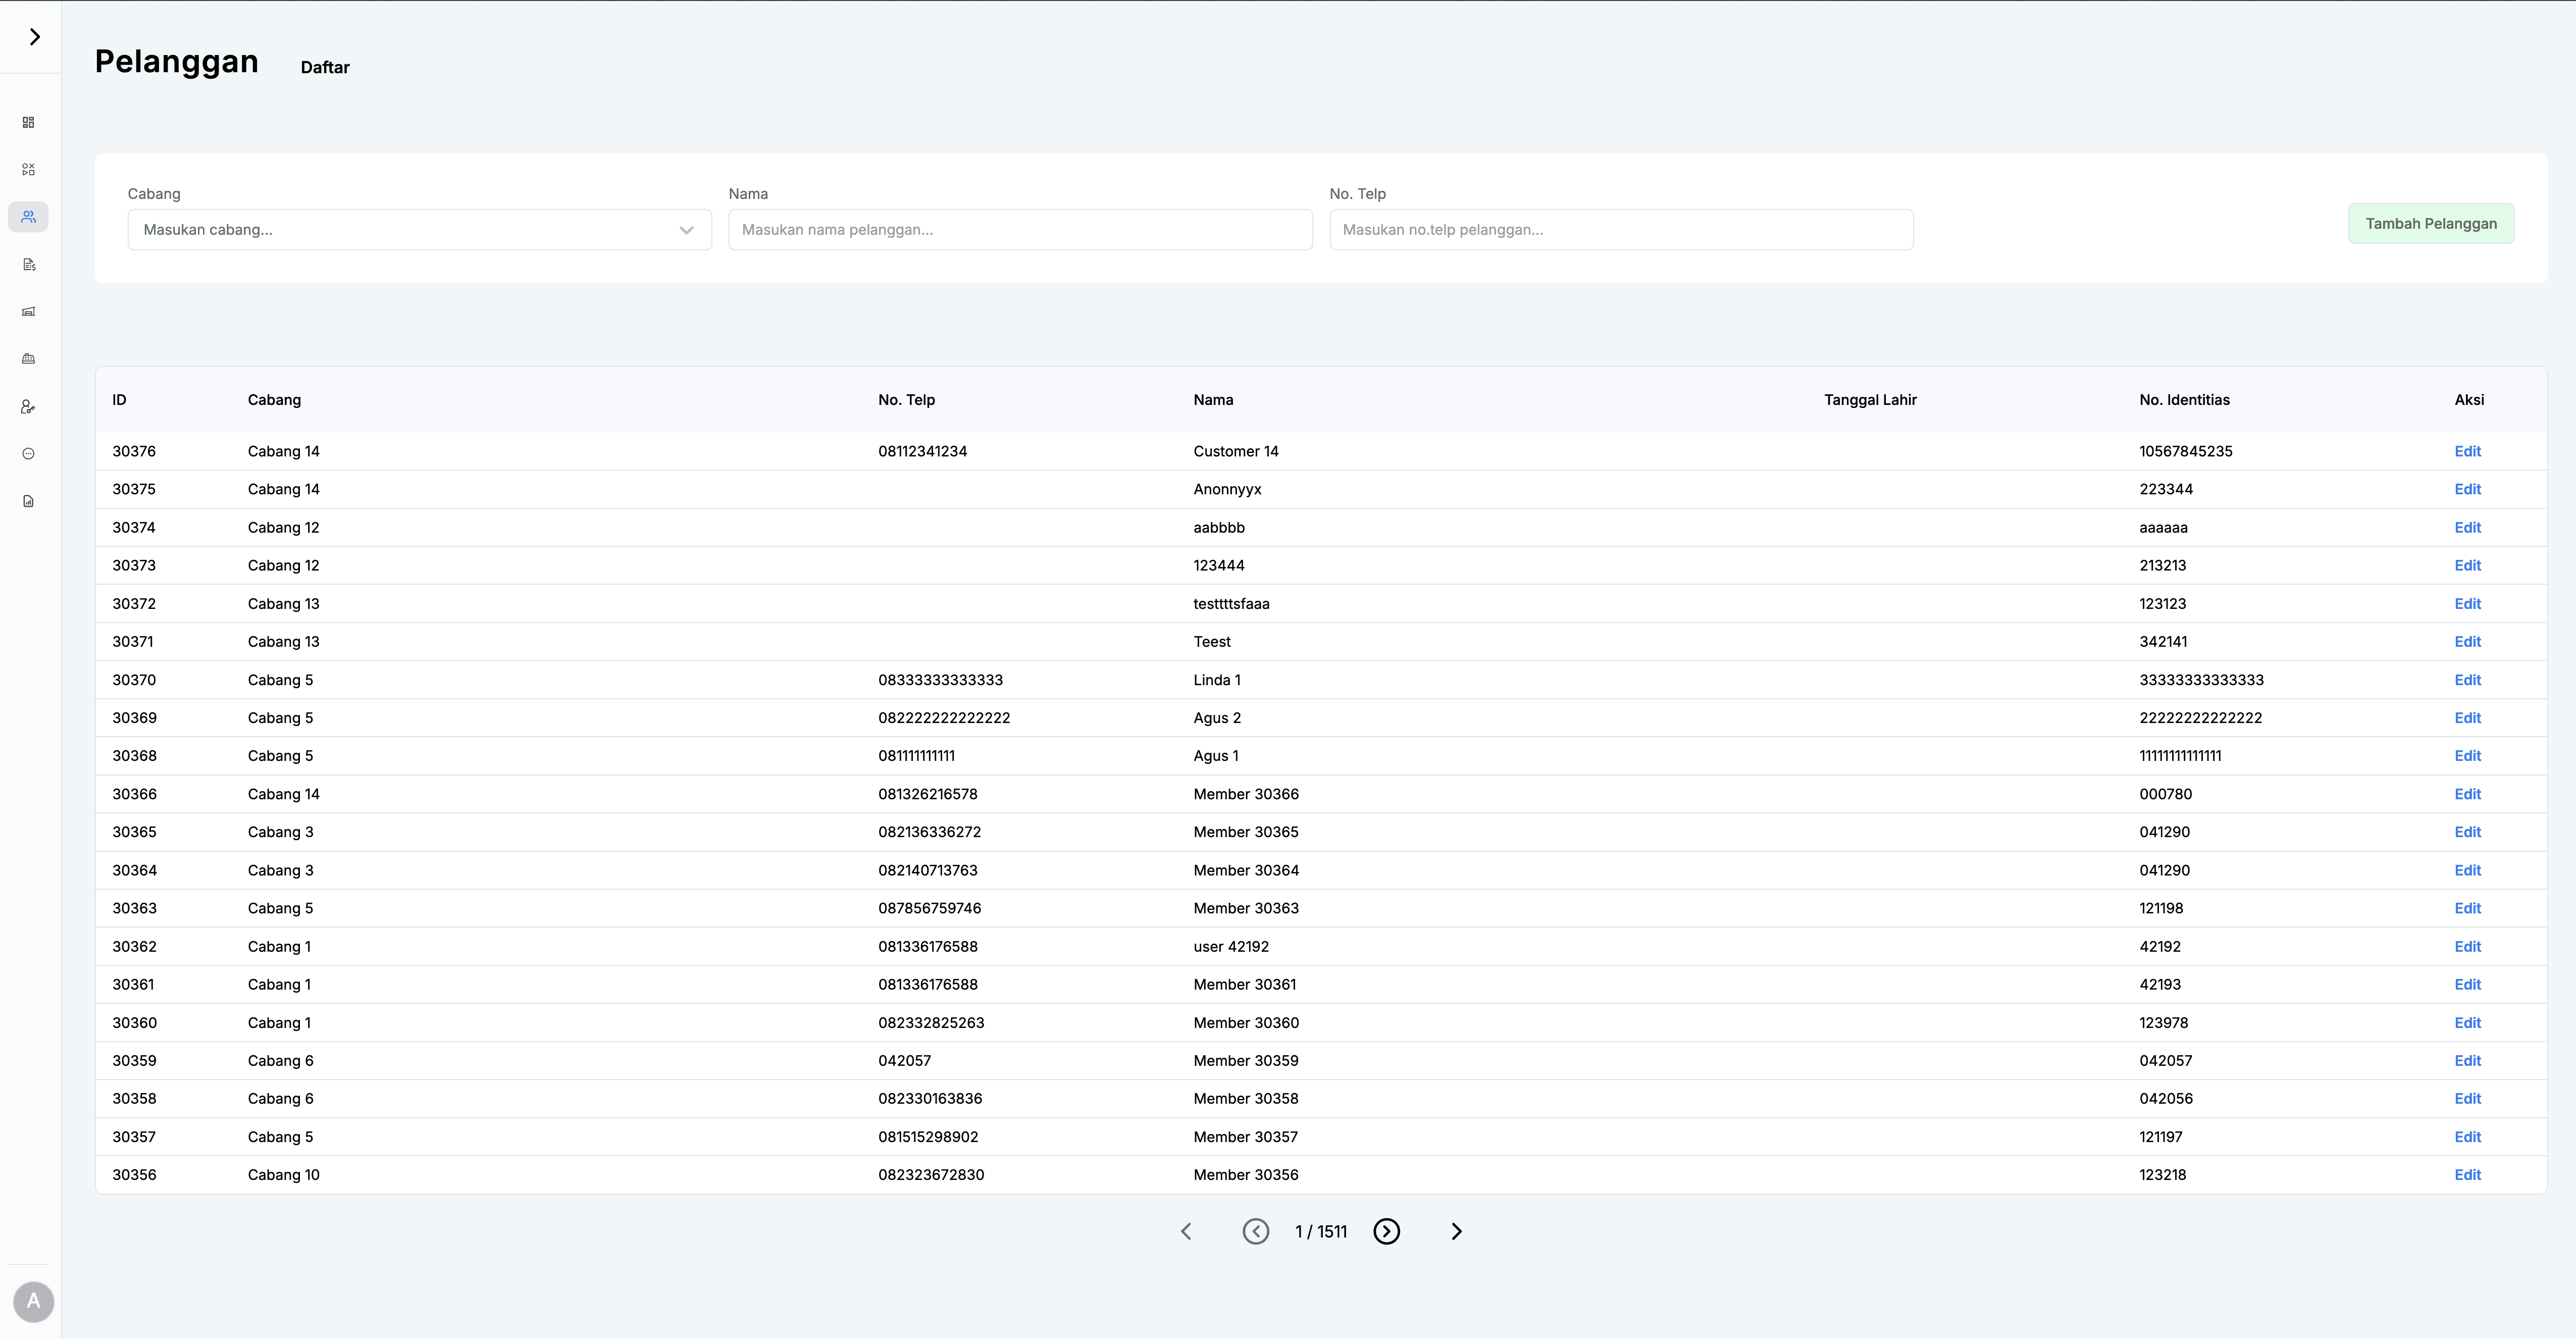2576x1339 pixels.
Task: Go to the first page arrow
Action: click(x=1186, y=1232)
